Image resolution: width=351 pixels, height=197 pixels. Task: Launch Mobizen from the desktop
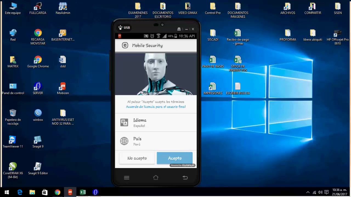(x=63, y=89)
